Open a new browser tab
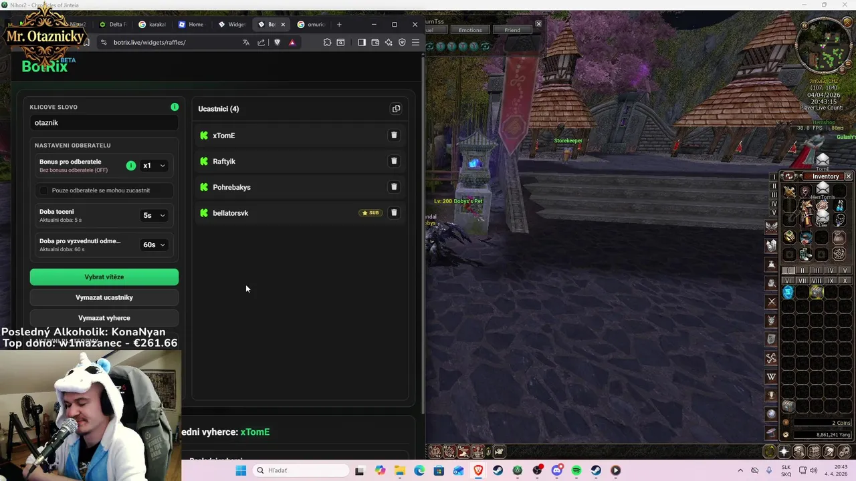Viewport: 856px width, 481px height. (339, 25)
